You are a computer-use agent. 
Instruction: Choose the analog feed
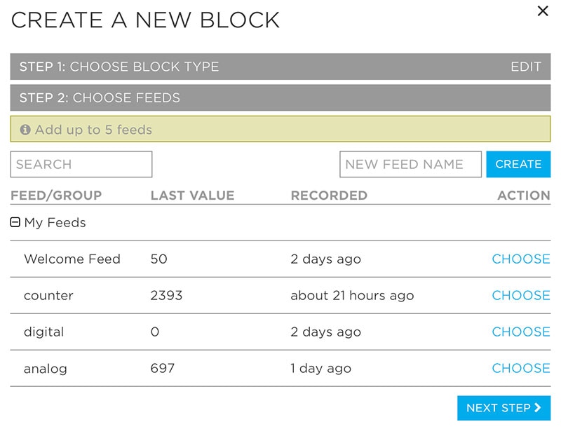520,368
